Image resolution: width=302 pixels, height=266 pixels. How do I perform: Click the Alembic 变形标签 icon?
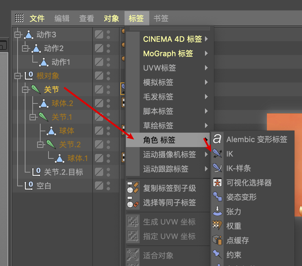(217, 139)
